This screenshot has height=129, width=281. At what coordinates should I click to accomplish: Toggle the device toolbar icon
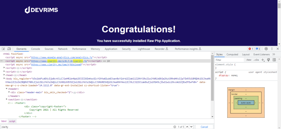[x=9, y=49]
